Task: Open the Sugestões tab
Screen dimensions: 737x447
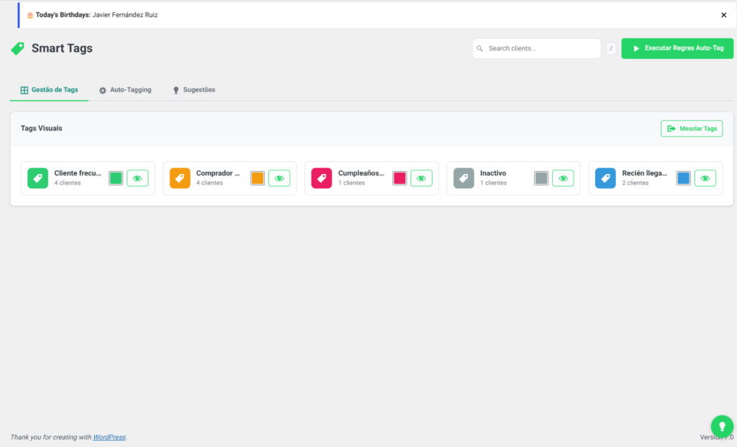Action: click(194, 90)
